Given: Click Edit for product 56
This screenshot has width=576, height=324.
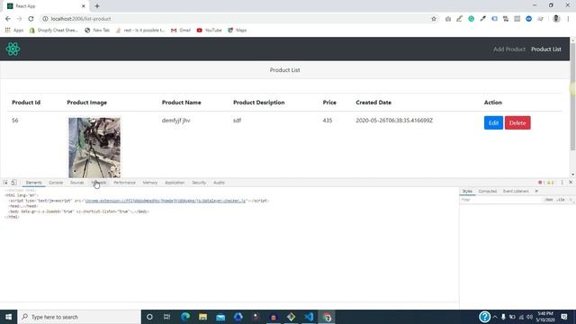Looking at the screenshot, I should pyautogui.click(x=493, y=122).
